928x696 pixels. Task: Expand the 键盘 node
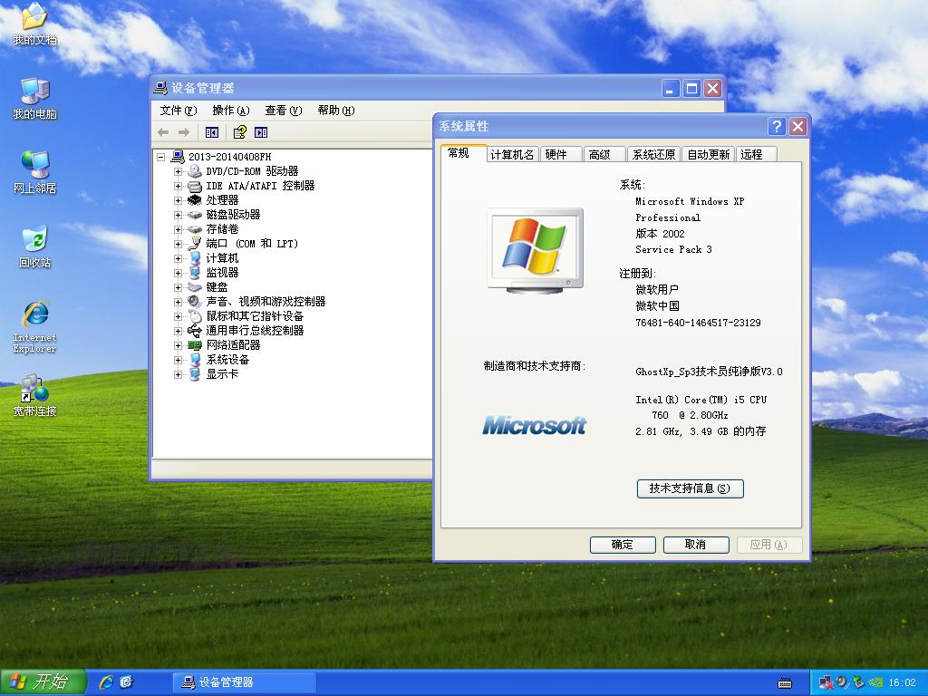click(179, 287)
